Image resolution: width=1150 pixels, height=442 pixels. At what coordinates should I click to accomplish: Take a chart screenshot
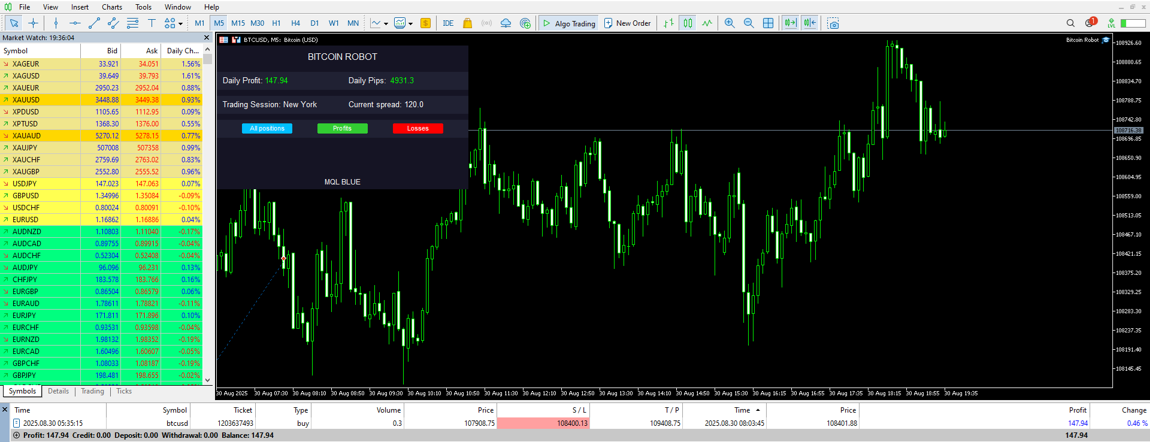(833, 23)
